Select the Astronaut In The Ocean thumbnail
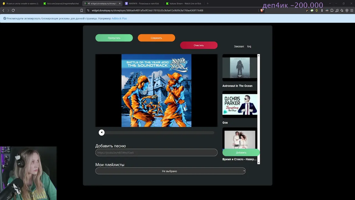The width and height of the screenshot is (355, 200). (240, 68)
